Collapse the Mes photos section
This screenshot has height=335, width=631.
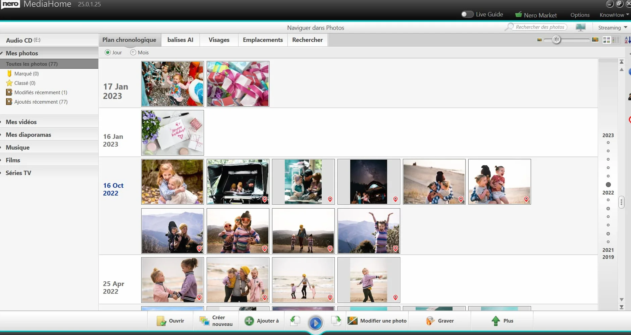coord(49,53)
